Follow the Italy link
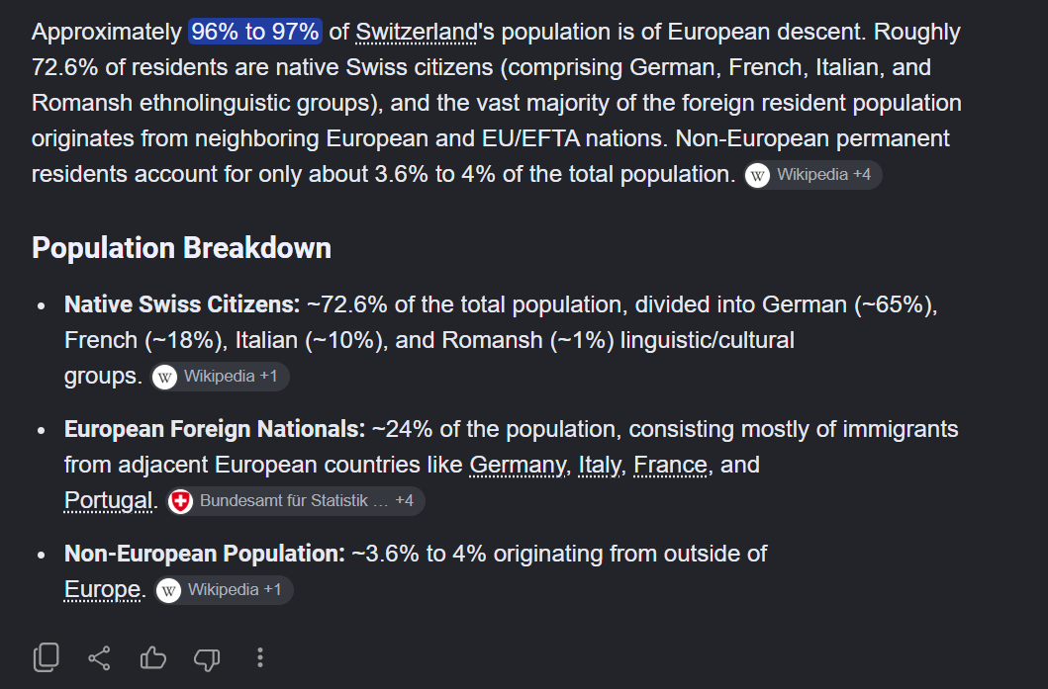 pos(600,465)
